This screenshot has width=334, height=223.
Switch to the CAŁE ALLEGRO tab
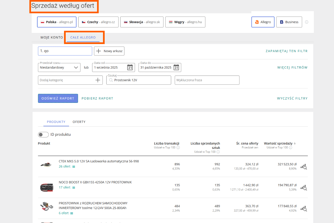coord(83,37)
